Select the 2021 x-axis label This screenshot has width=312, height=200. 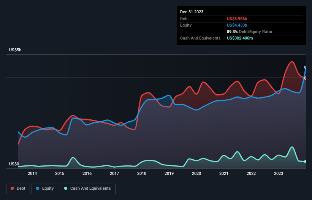point(224,173)
